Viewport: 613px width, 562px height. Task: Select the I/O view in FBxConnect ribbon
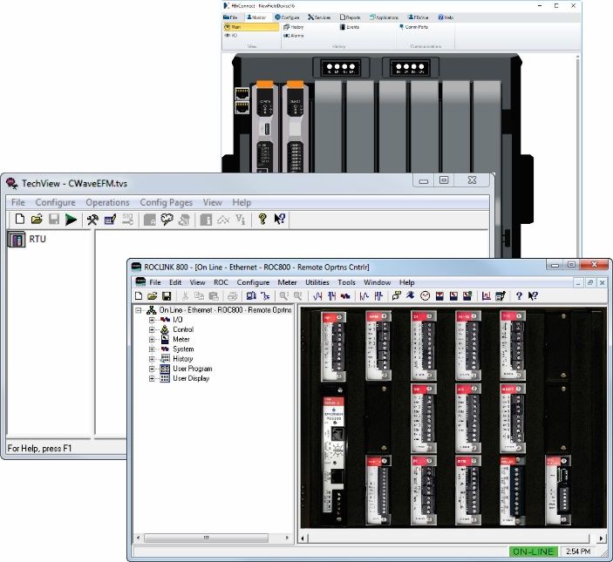(x=231, y=35)
